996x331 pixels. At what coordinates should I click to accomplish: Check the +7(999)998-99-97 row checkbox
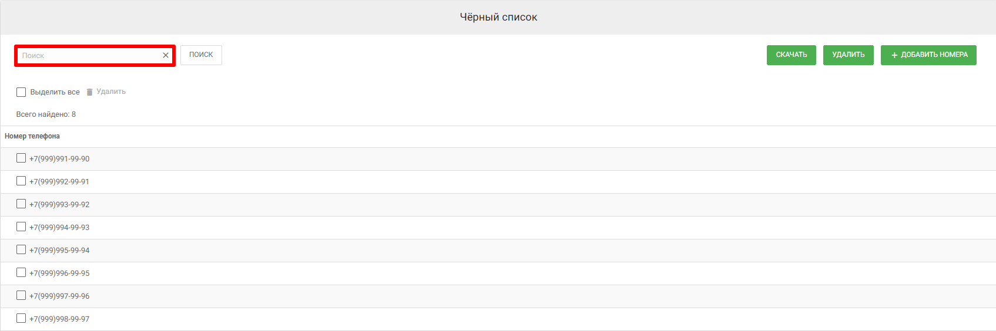pyautogui.click(x=21, y=318)
